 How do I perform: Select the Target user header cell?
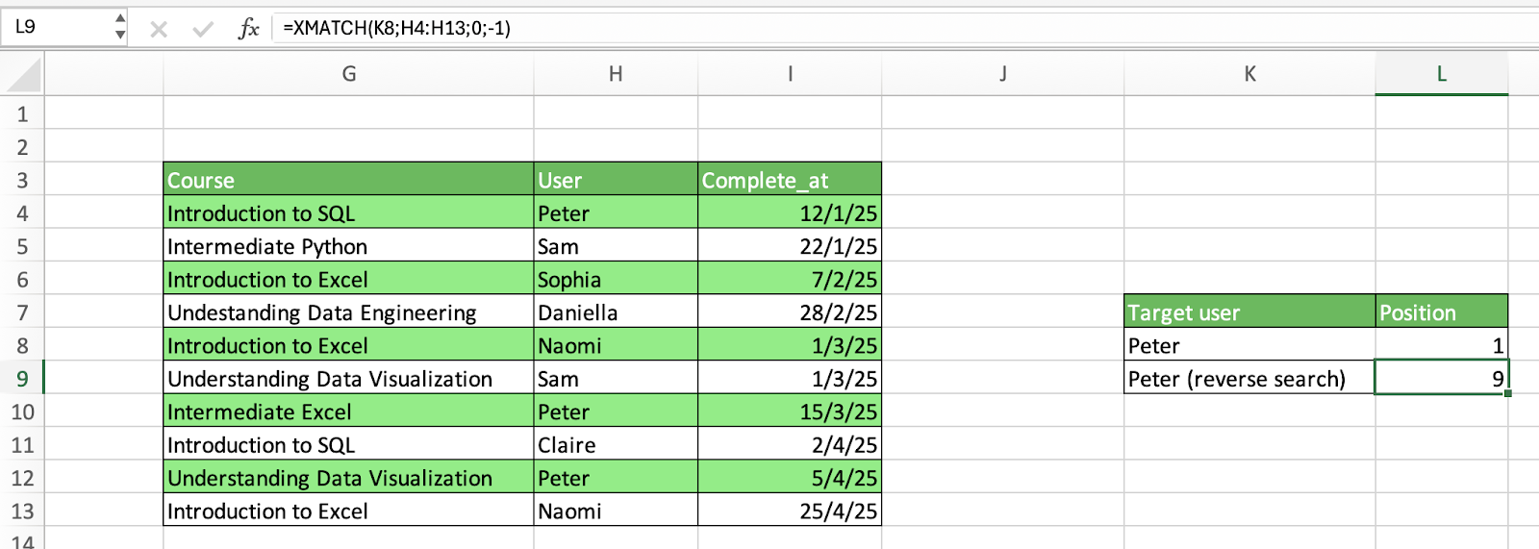pyautogui.click(x=1249, y=312)
